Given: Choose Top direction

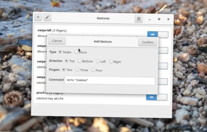Looking at the screenshot, I should [66, 61].
